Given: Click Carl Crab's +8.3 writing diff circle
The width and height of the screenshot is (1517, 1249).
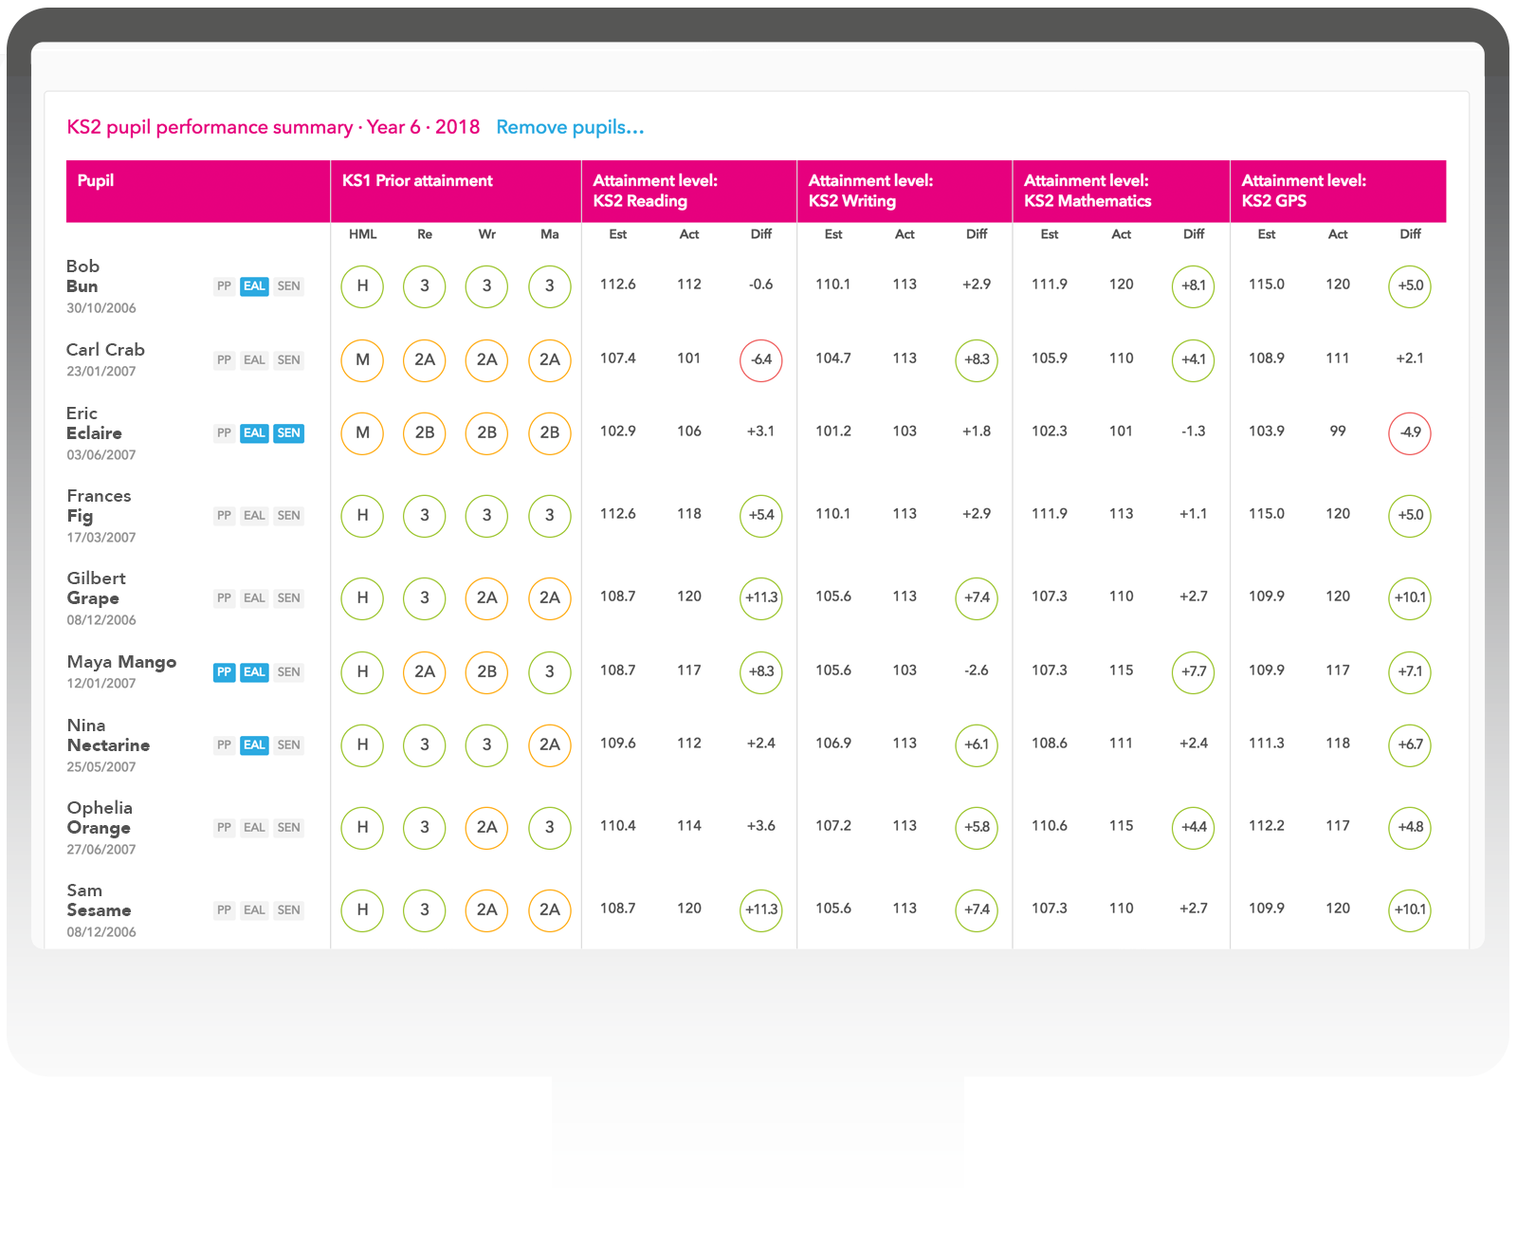Looking at the screenshot, I should coord(977,360).
